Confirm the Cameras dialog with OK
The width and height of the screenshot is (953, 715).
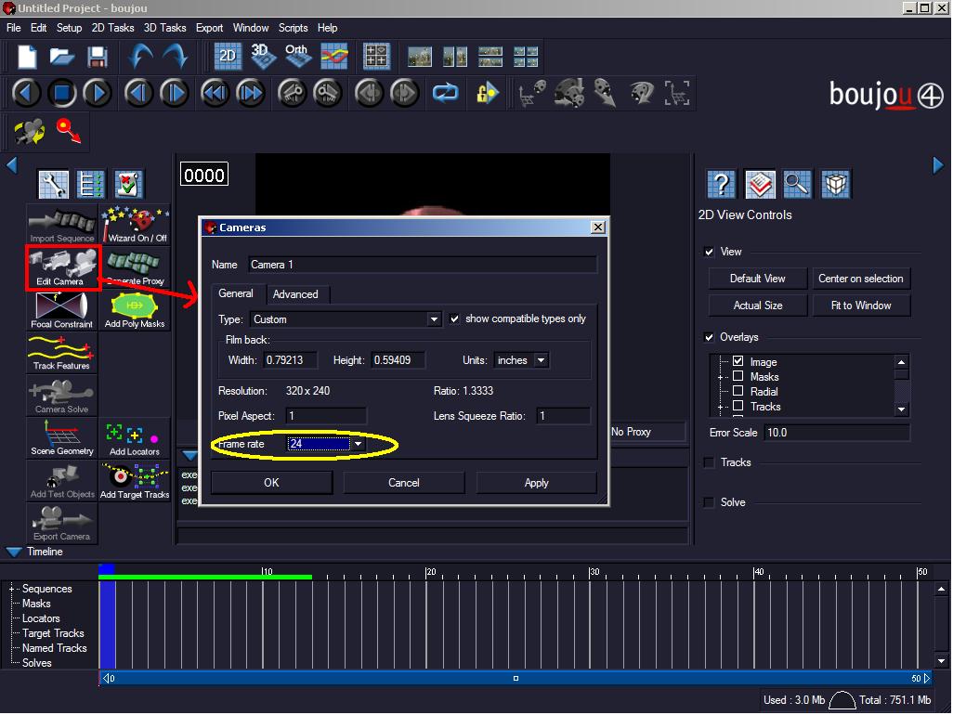pos(271,482)
